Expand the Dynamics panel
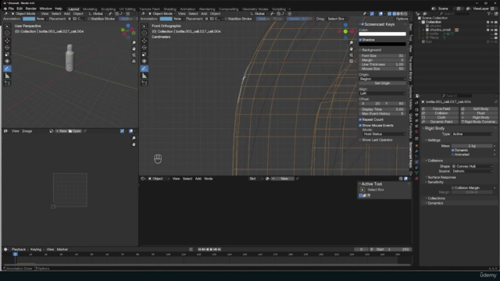Viewport: 500px width, 281px height. click(434, 203)
